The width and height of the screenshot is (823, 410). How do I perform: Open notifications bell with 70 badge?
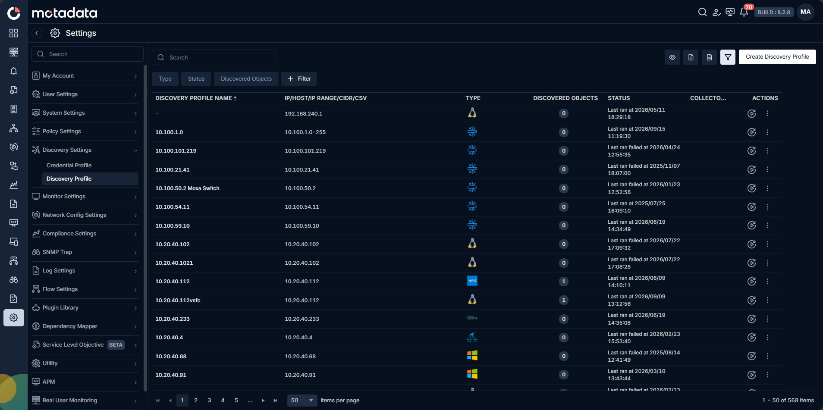tap(744, 12)
